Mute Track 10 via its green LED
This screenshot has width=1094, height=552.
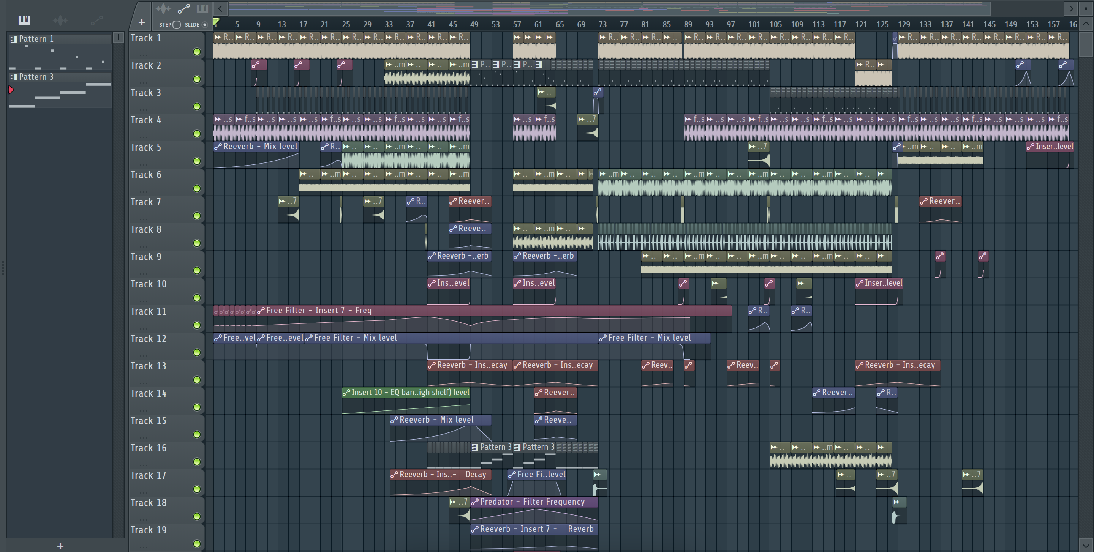point(197,298)
